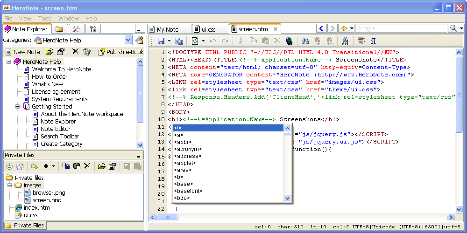467x233 pixels.
Task: Click the Undo arrow icon
Action: tap(213, 41)
